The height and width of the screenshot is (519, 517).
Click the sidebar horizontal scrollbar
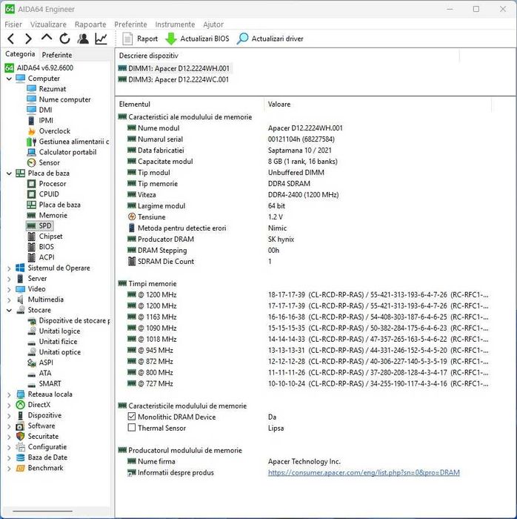[x=42, y=511]
